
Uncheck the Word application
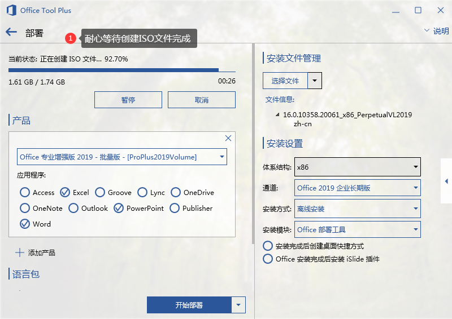click(25, 224)
